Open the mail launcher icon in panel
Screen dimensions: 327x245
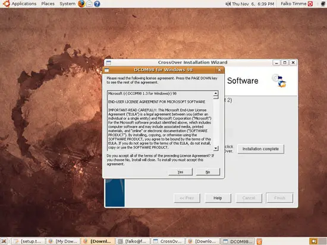click(89, 4)
